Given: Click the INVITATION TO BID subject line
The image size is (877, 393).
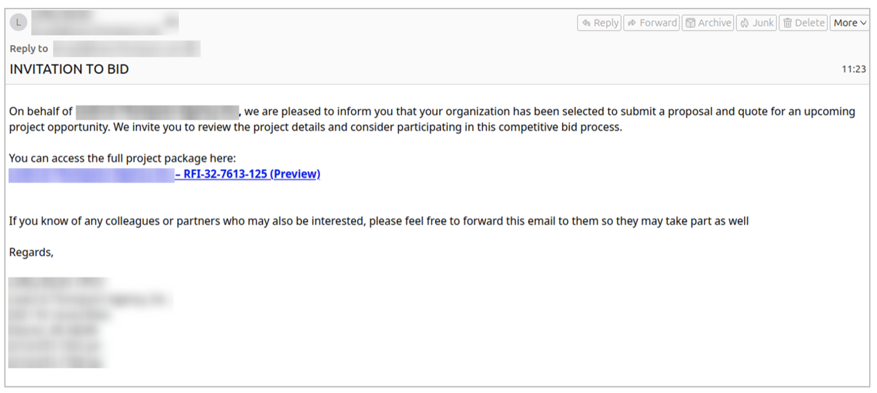Looking at the screenshot, I should coord(69,69).
